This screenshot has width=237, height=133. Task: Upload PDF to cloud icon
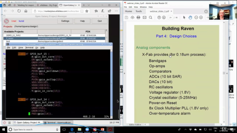pos(133,17)
